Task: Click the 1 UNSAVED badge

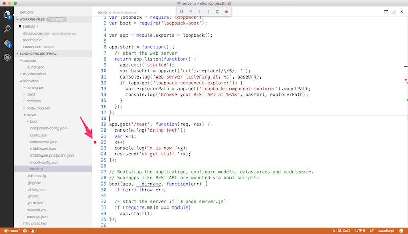Action: [57, 19]
